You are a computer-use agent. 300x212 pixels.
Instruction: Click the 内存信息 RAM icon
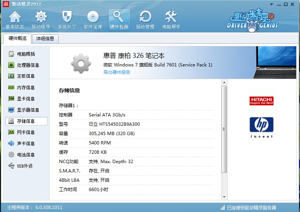11,87
